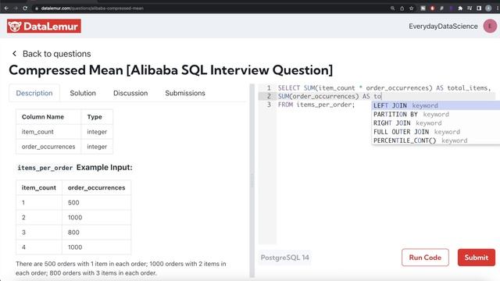Click line number 2 in editor gutter

click(269, 96)
